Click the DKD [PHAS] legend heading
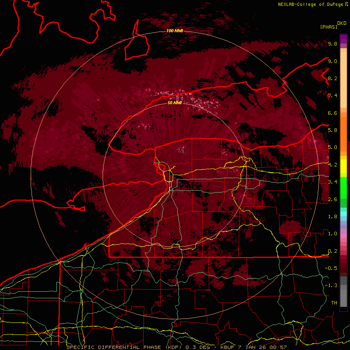The image size is (350, 350). (x=333, y=25)
